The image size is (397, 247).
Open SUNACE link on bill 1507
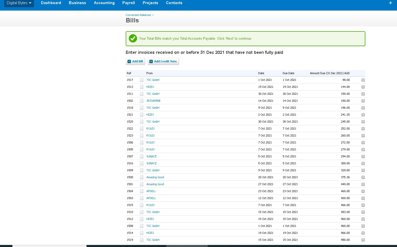click(151, 156)
